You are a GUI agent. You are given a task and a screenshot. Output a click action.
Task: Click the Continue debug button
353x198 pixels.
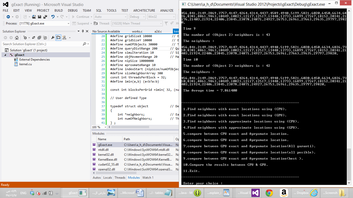[81, 17]
